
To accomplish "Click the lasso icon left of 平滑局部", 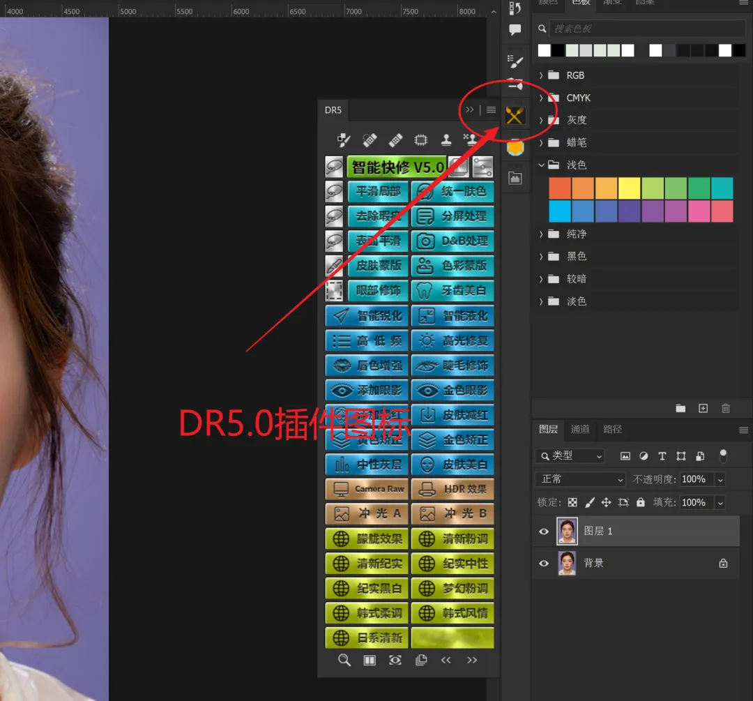I will 334,192.
